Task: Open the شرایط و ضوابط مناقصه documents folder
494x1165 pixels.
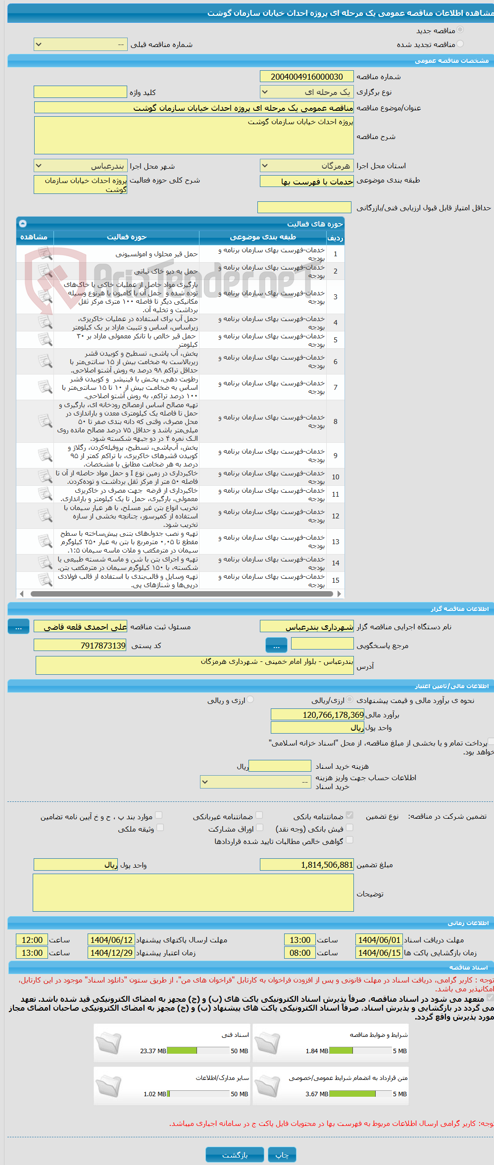Action: [268, 1043]
